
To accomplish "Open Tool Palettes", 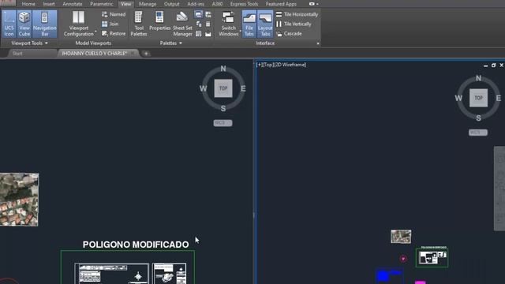I will coord(139,24).
